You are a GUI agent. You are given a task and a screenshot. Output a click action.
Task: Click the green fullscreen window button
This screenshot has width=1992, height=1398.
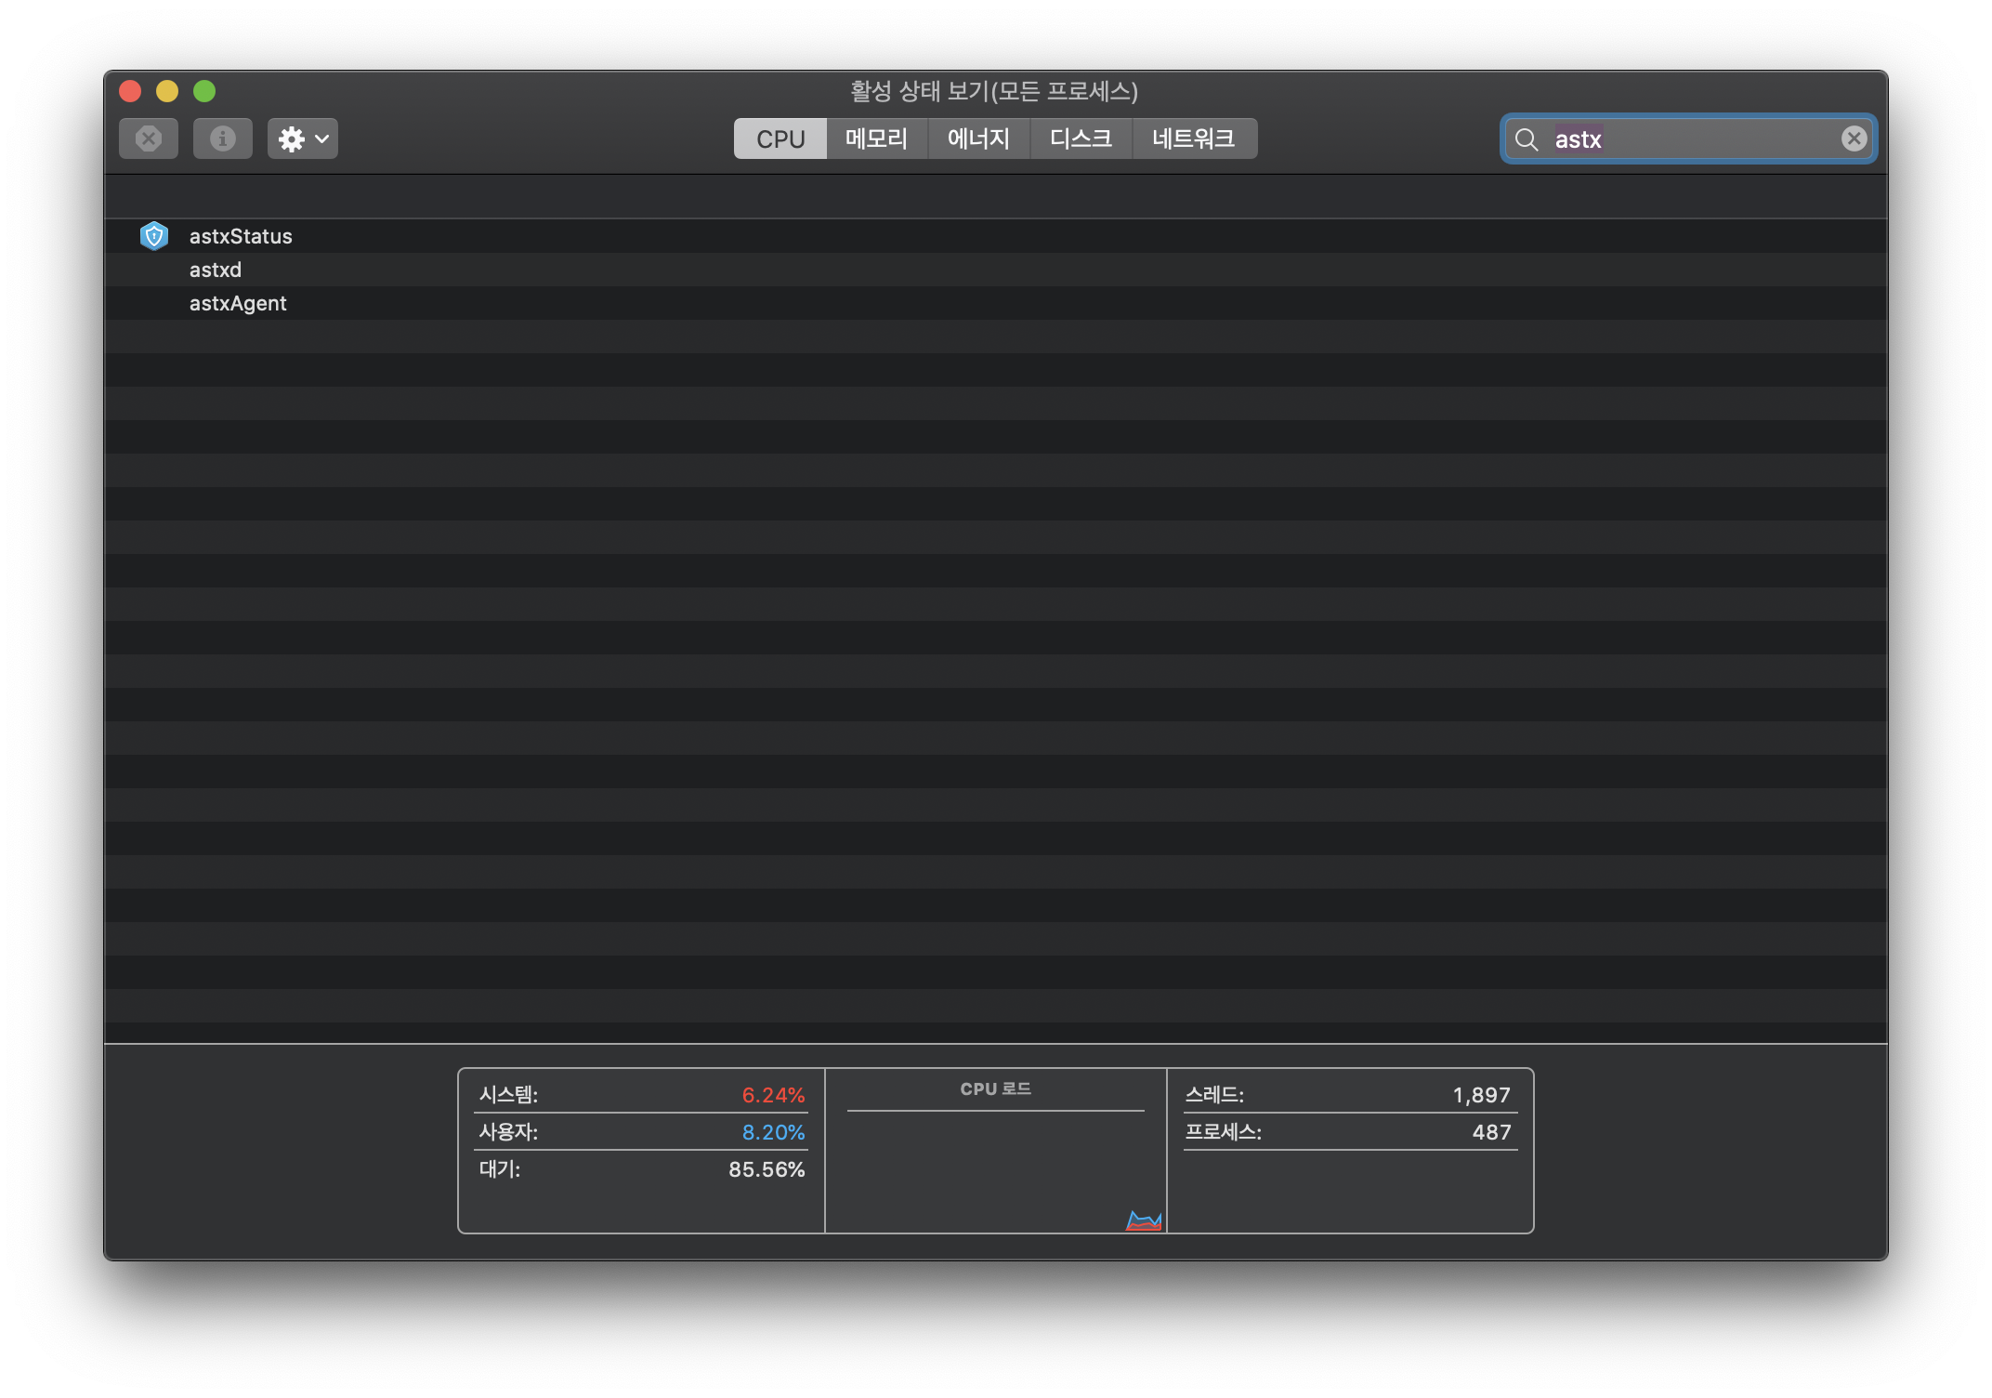pyautogui.click(x=204, y=91)
